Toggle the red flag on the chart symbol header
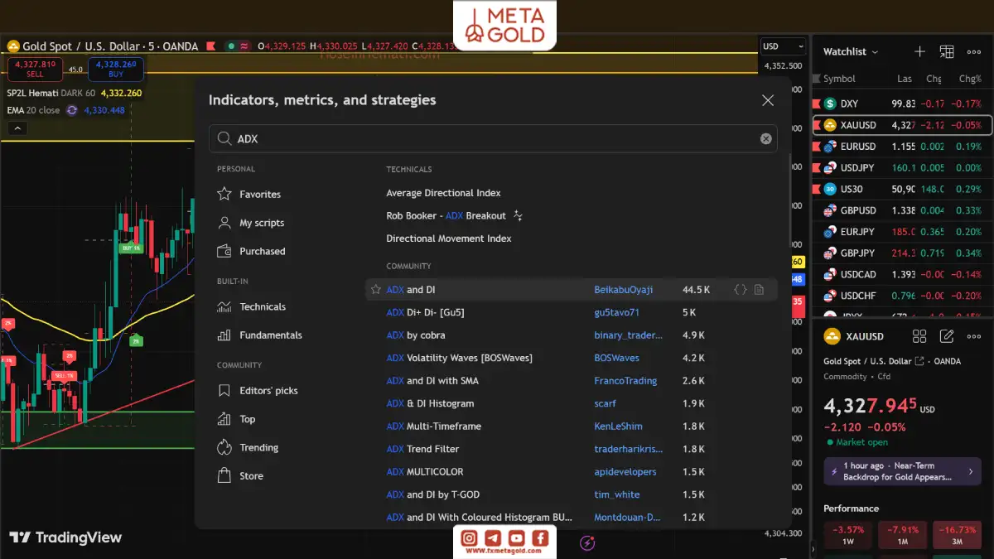 point(210,46)
